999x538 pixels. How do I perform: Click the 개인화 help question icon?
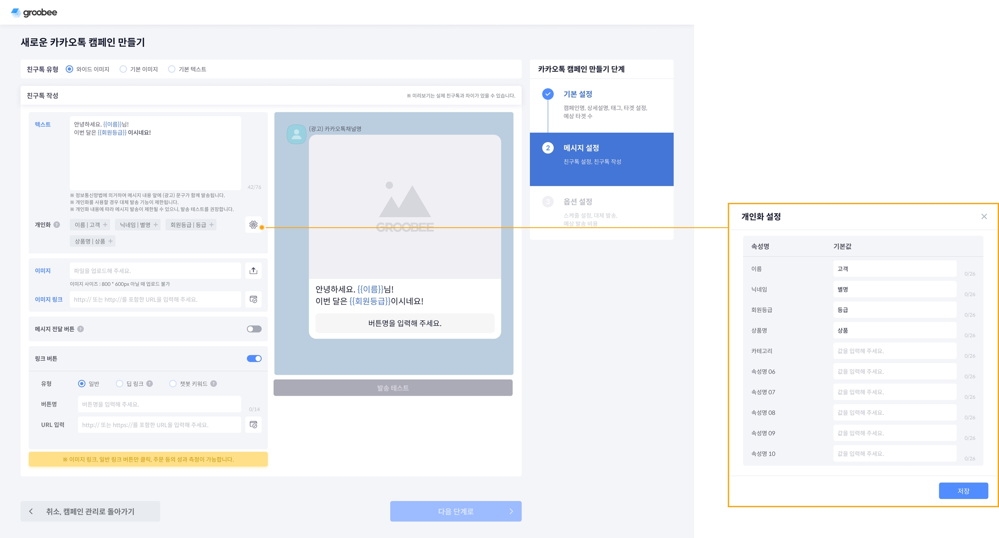(x=57, y=225)
